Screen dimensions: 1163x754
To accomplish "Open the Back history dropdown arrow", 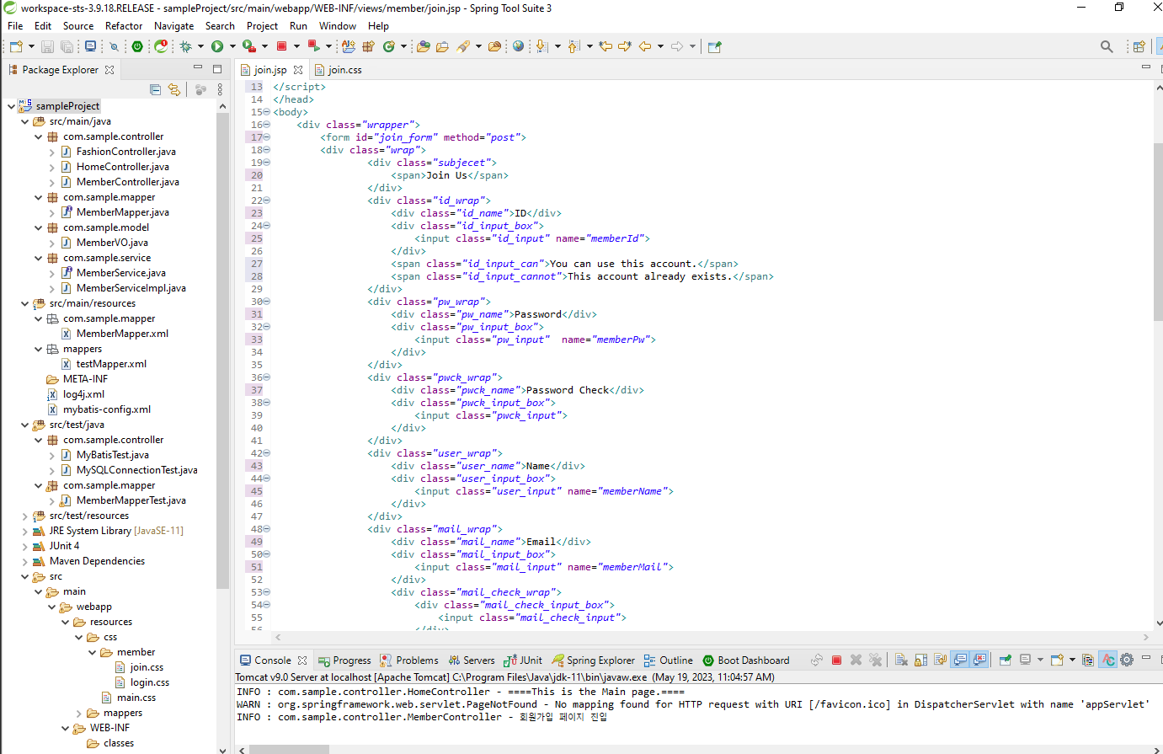I will coord(660,46).
